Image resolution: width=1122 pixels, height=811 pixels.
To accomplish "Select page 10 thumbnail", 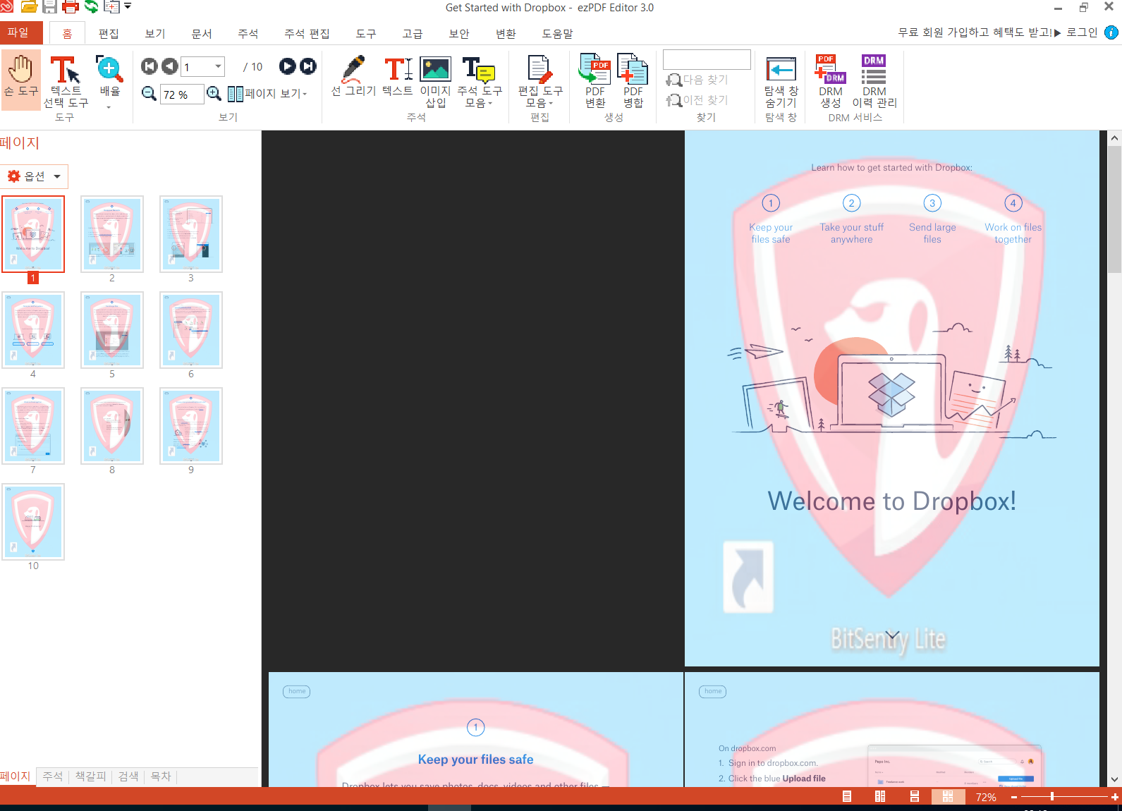I will point(33,521).
